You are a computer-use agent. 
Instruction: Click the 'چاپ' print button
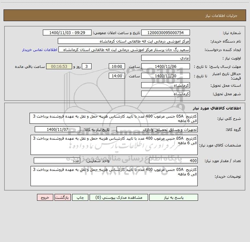(80, 197)
